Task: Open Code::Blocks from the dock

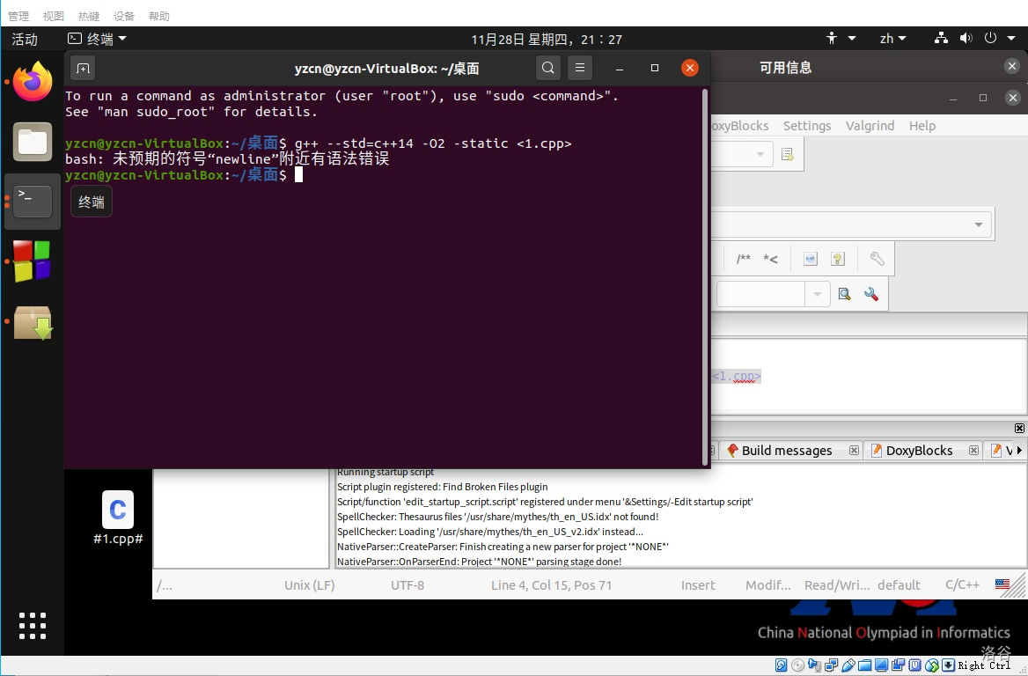Action: 33,261
